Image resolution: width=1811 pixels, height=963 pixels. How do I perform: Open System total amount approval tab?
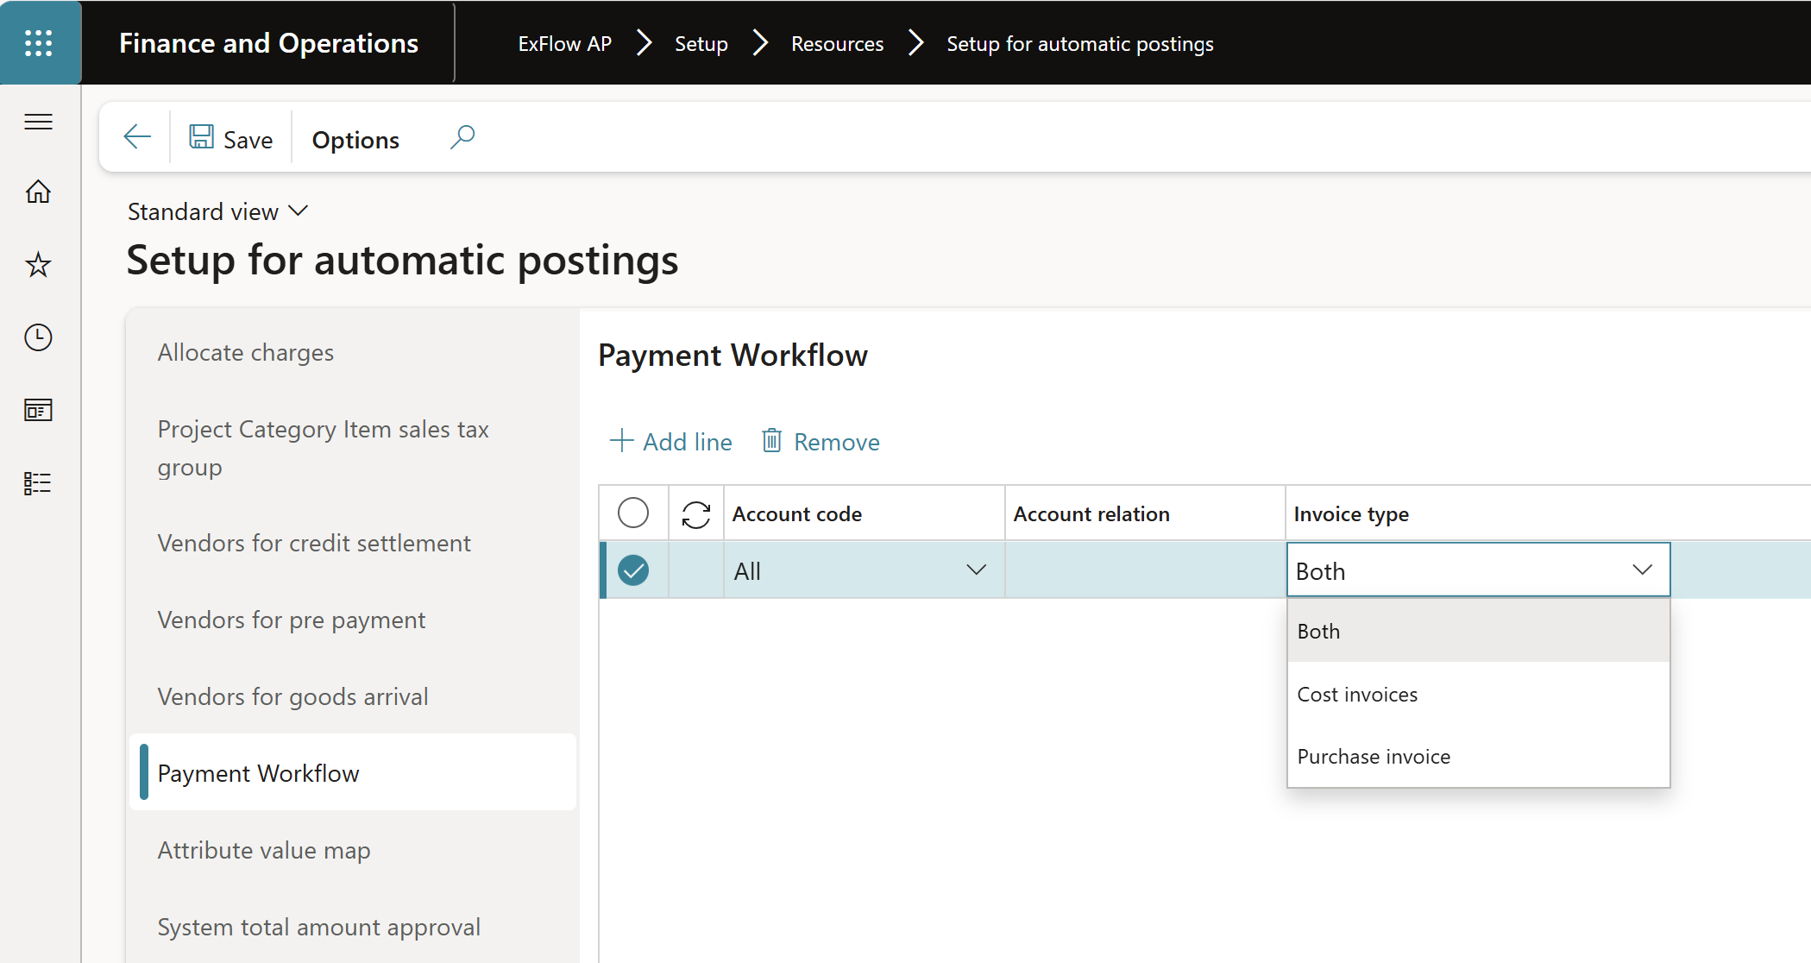(352, 927)
